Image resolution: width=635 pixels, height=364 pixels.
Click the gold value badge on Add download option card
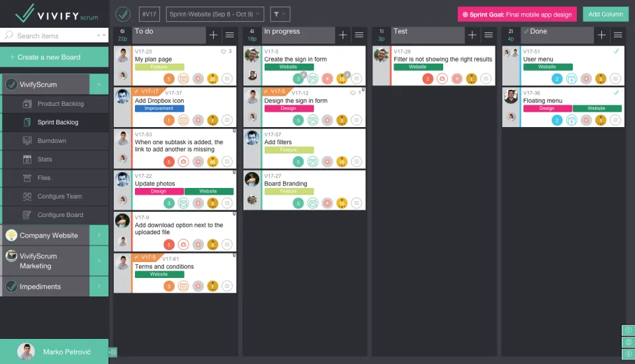(212, 244)
